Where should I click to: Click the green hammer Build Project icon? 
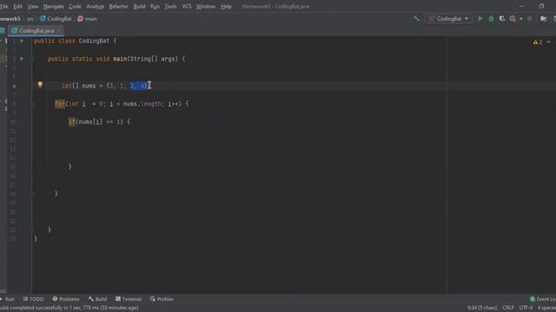[416, 18]
